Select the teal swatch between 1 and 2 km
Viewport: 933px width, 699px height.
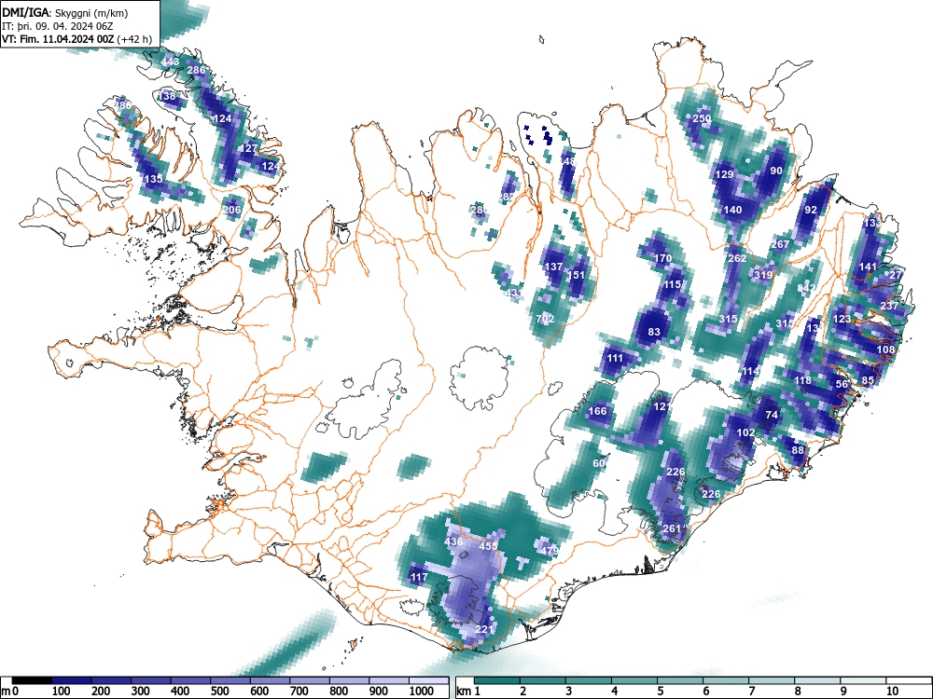[497, 680]
